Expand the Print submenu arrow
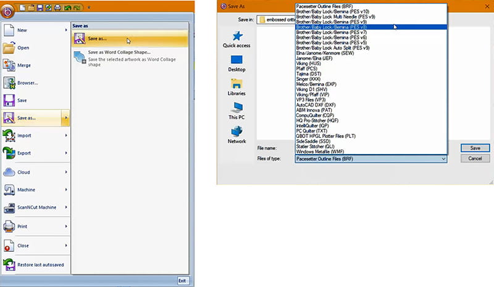Screen dimensions: 494x287 click(x=65, y=227)
